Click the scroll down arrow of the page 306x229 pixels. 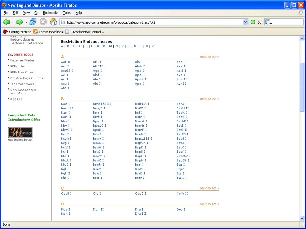coord(302,218)
